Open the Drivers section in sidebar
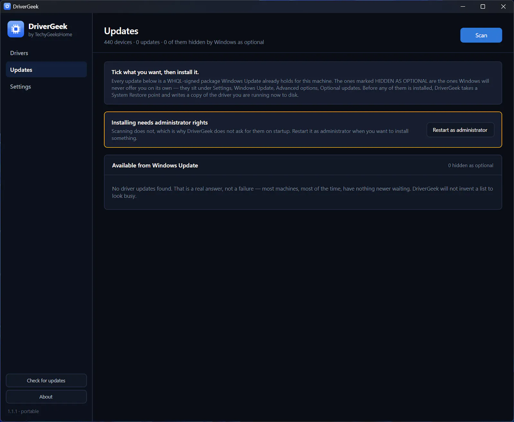 click(46, 53)
